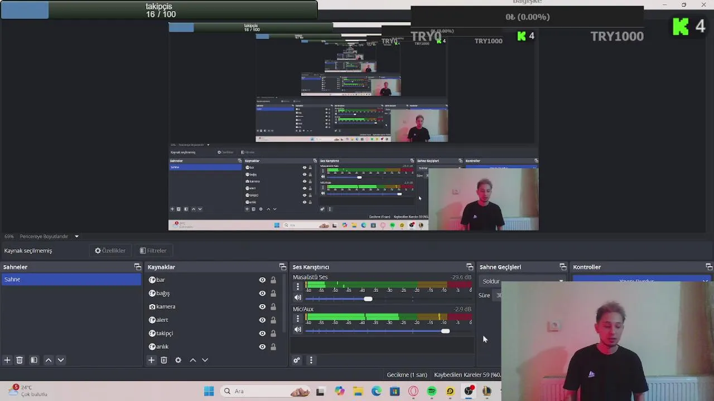Click the Özellikler properties button
The height and width of the screenshot is (401, 714).
110,251
